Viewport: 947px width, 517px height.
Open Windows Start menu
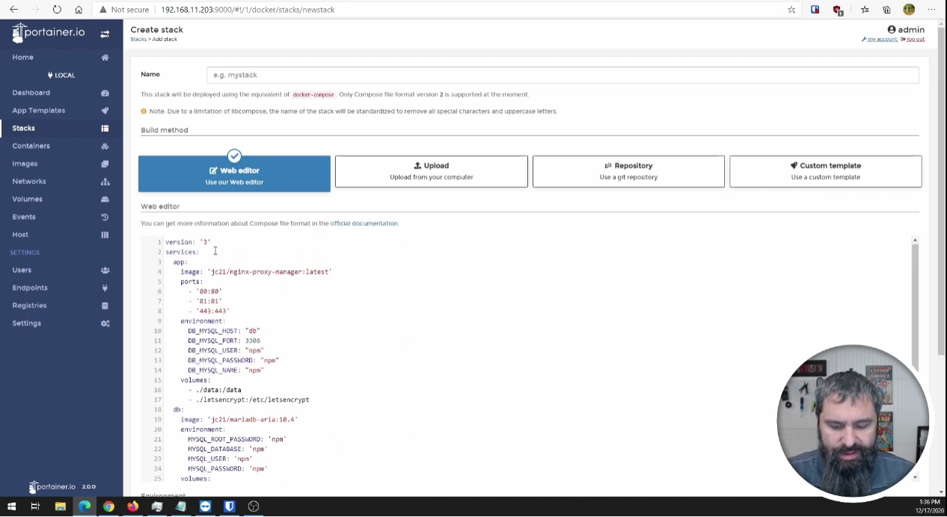11,507
